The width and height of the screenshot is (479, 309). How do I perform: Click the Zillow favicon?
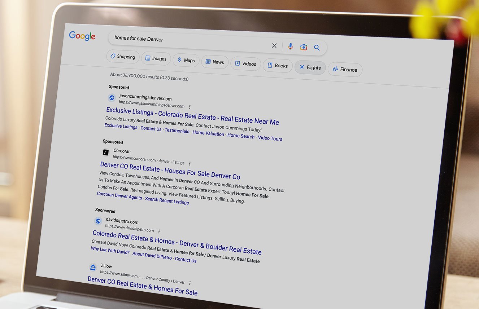pos(93,268)
